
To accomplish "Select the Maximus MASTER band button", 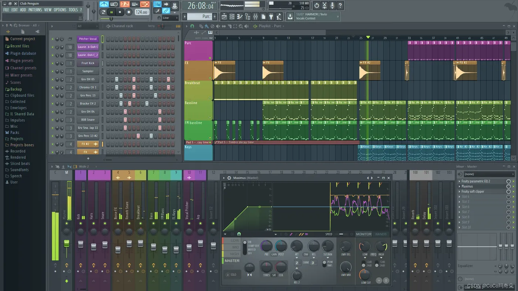I will pos(232,261).
